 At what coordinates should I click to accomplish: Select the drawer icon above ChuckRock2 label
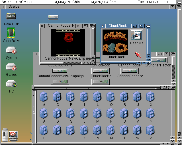click(x=101, y=71)
